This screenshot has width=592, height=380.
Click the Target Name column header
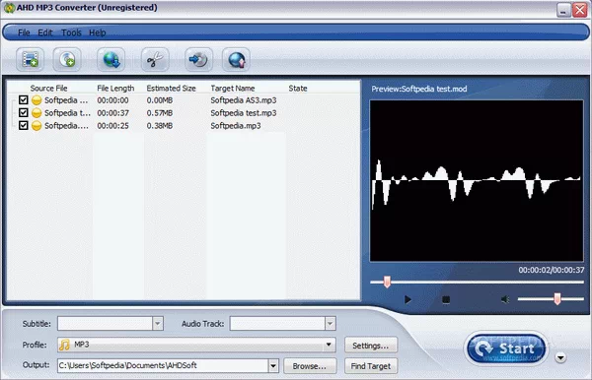pyautogui.click(x=233, y=89)
